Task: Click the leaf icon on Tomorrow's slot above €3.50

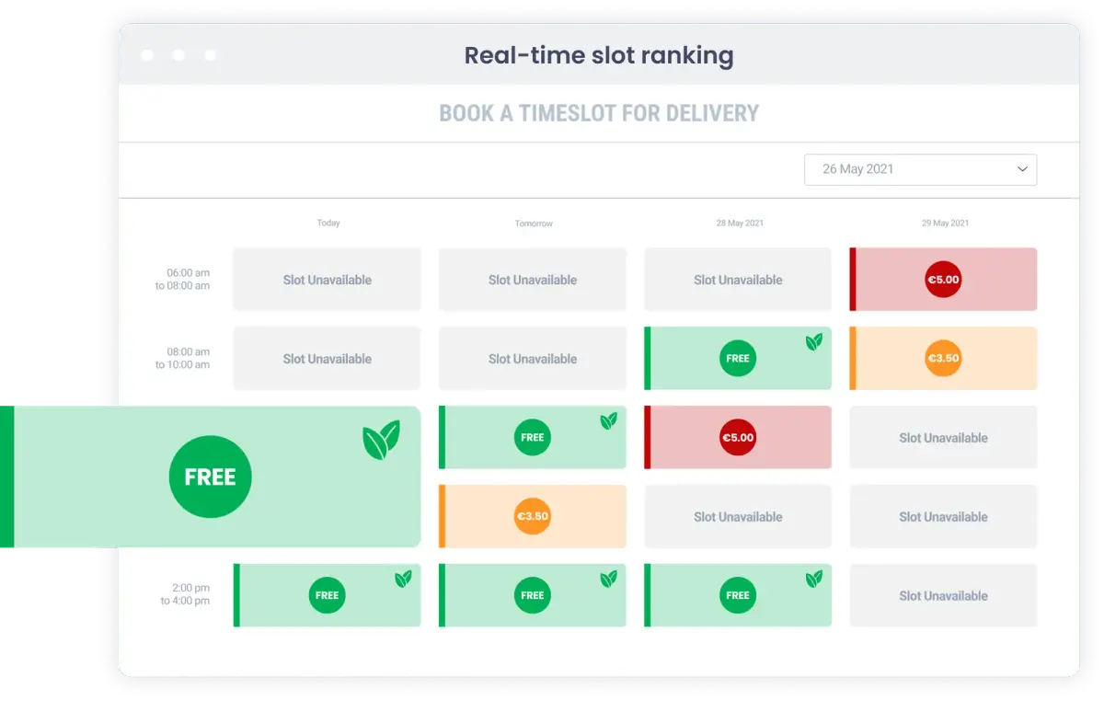Action: (x=608, y=421)
